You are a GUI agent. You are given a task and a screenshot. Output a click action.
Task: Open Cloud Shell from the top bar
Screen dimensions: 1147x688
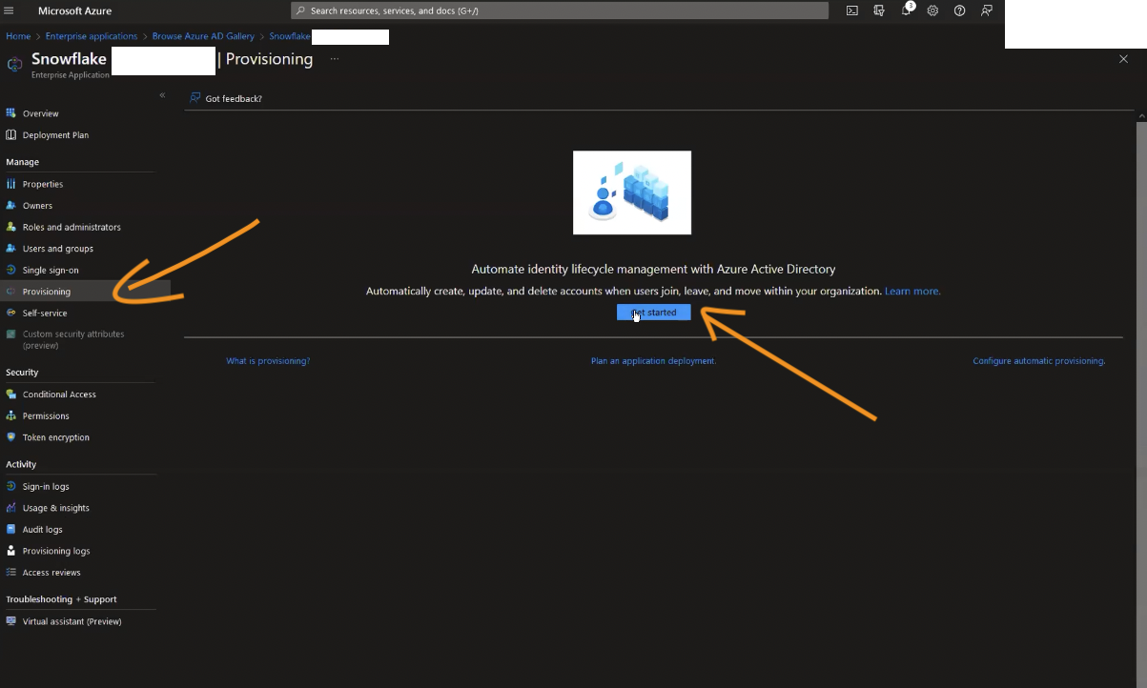pos(852,10)
